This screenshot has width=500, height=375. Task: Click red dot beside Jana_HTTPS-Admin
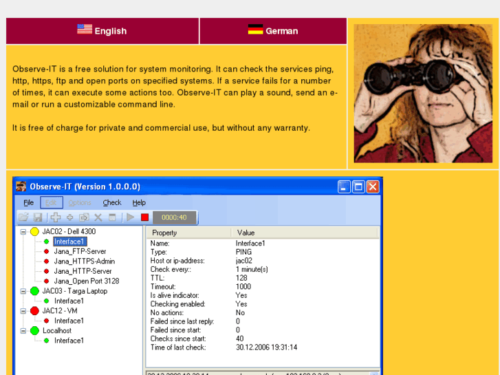pyautogui.click(x=46, y=261)
